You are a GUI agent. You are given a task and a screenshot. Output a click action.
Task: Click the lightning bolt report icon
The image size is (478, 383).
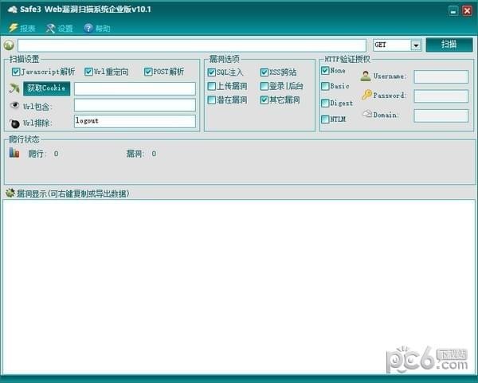(13, 28)
